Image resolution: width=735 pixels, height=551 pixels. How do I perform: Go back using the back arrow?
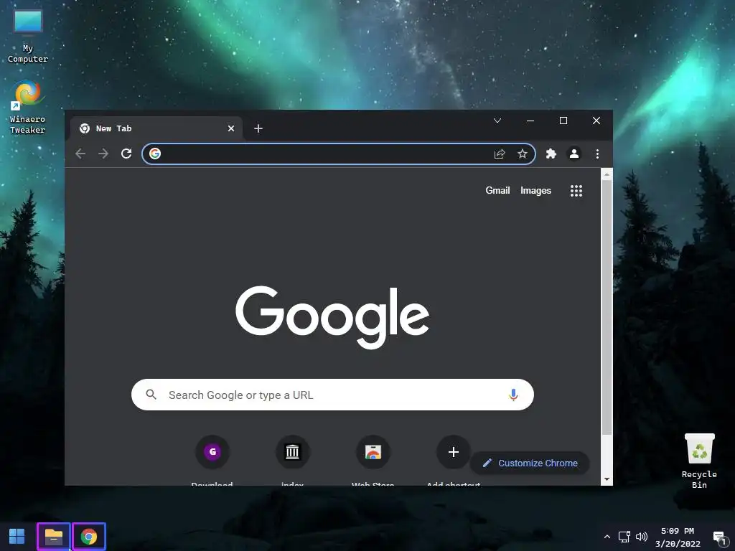tap(80, 154)
